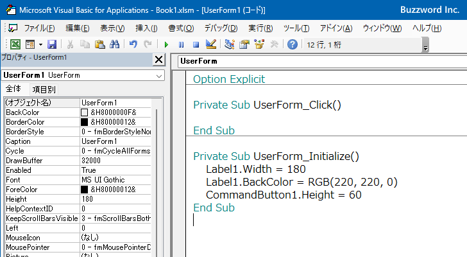
Task: Undo the last action
Action: [133, 44]
